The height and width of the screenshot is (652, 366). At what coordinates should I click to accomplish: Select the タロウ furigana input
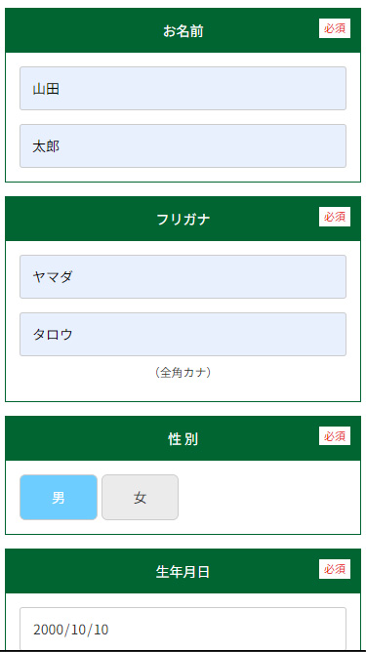[x=183, y=335]
